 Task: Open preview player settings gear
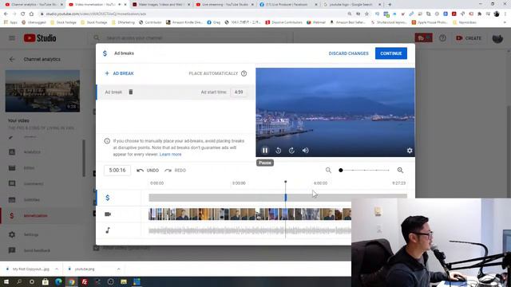tap(410, 151)
